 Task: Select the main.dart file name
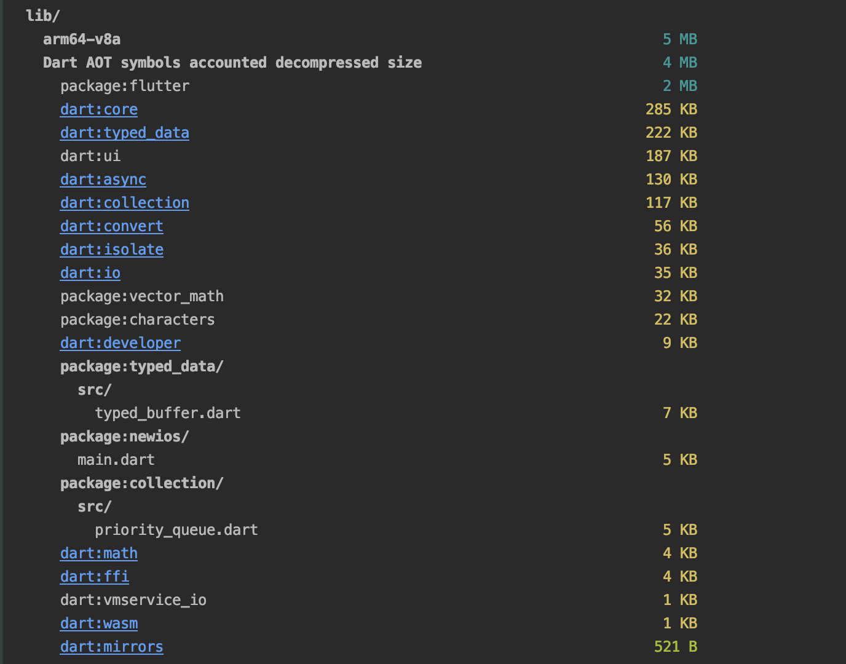point(116,460)
